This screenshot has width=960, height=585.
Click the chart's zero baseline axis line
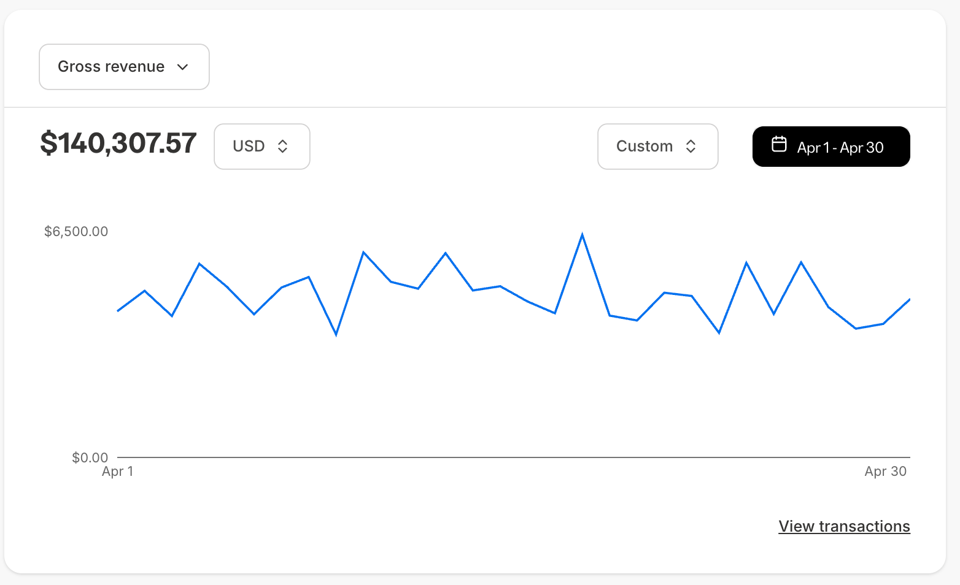point(513,457)
